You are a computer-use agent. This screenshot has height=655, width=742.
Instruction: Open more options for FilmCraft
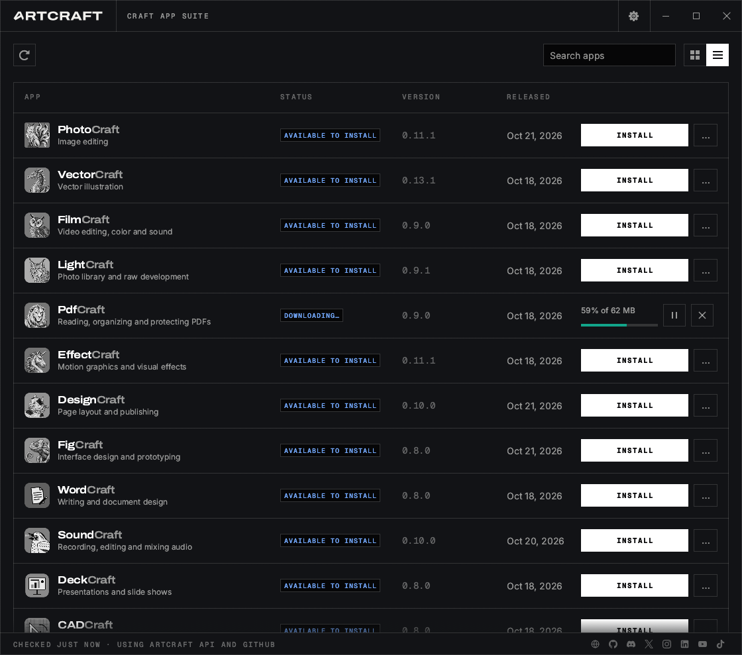tap(706, 225)
